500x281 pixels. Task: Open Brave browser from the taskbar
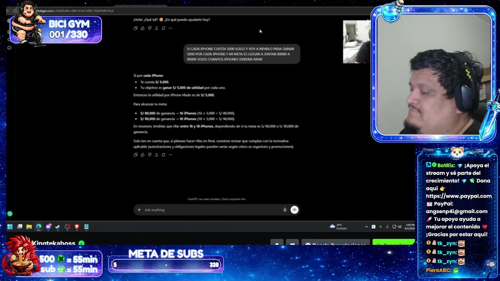point(77,227)
